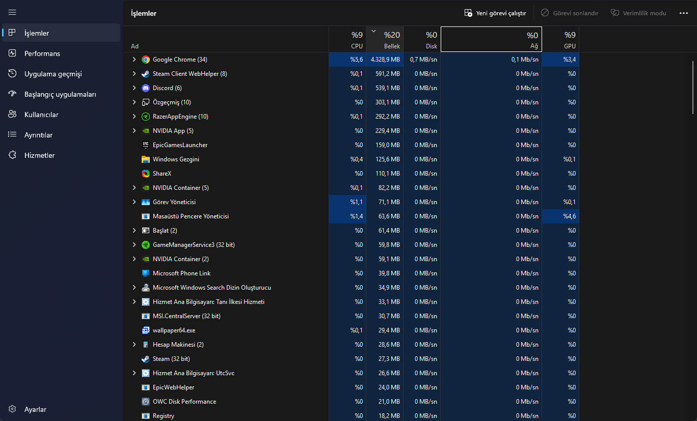Open the three-dot more options menu
697x421 pixels.
[x=684, y=13]
